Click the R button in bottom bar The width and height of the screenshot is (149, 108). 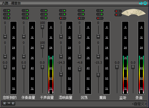tap(5, 103)
